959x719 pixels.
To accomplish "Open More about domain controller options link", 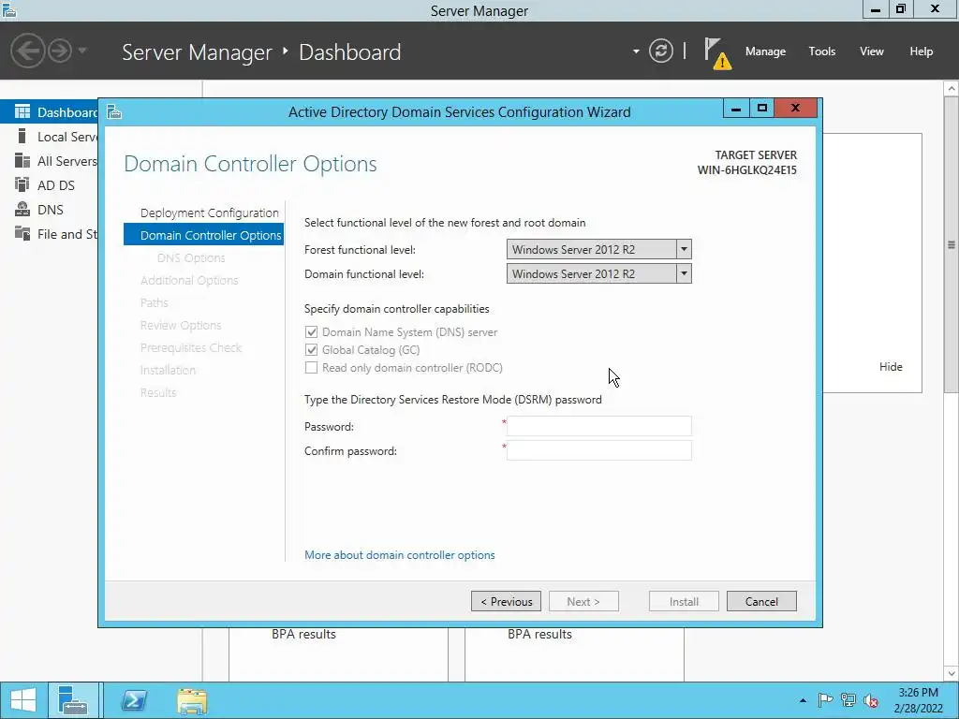I will [x=399, y=555].
